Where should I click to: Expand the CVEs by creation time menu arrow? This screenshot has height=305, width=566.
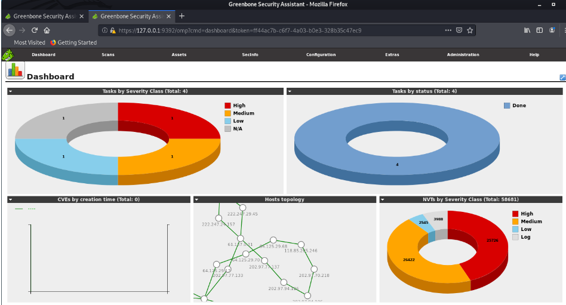click(x=11, y=199)
